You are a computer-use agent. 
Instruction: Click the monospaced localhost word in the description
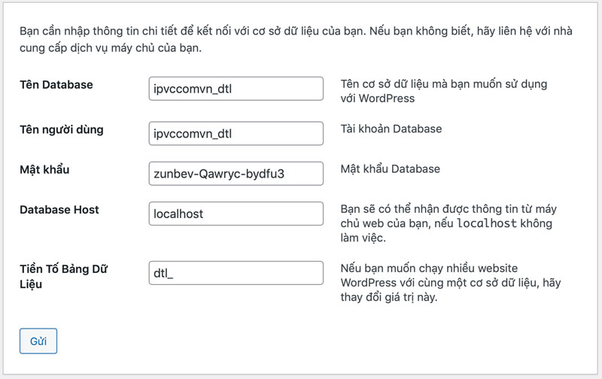(x=487, y=223)
